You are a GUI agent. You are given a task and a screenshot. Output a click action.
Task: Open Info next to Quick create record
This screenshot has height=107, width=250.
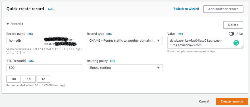[51, 9]
